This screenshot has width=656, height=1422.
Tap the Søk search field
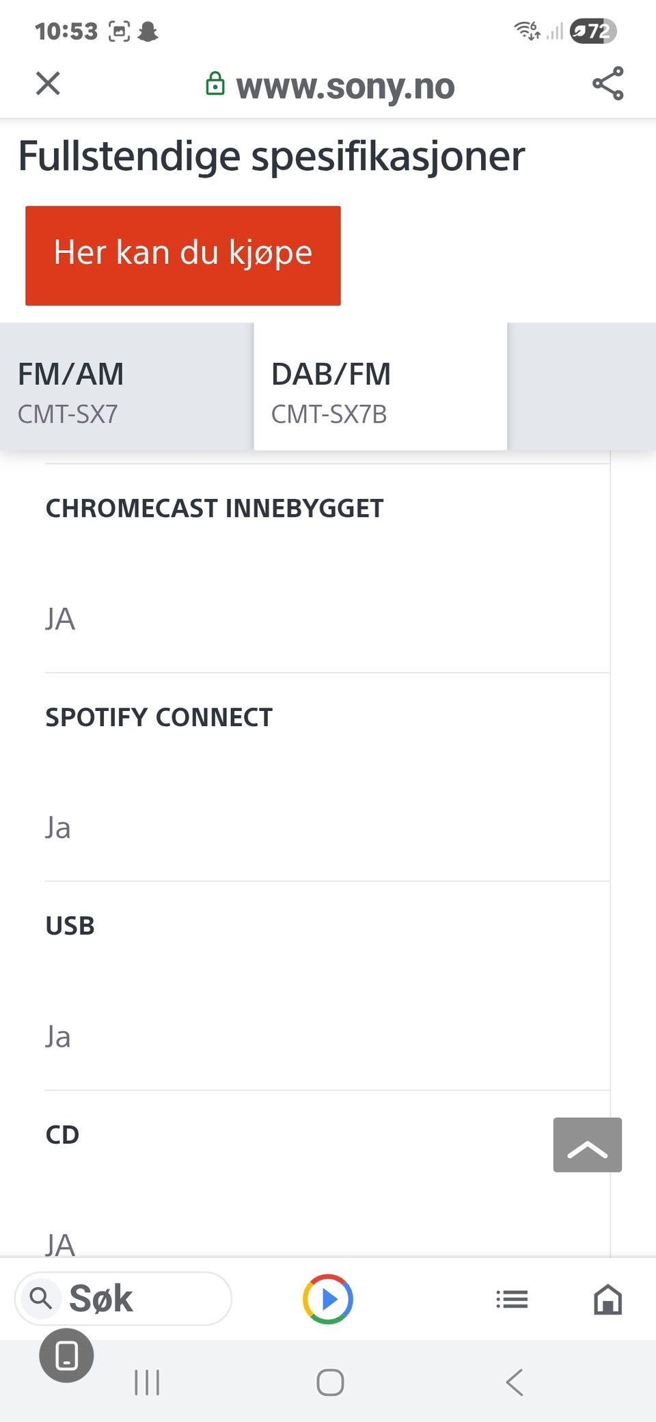137,1298
